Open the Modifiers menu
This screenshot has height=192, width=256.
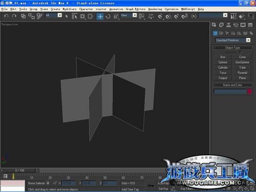tap(70, 9)
